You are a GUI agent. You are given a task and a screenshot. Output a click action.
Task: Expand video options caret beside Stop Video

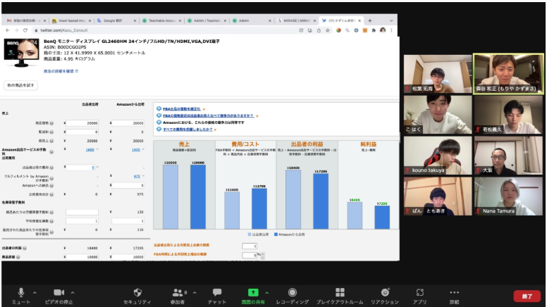pyautogui.click(x=73, y=293)
